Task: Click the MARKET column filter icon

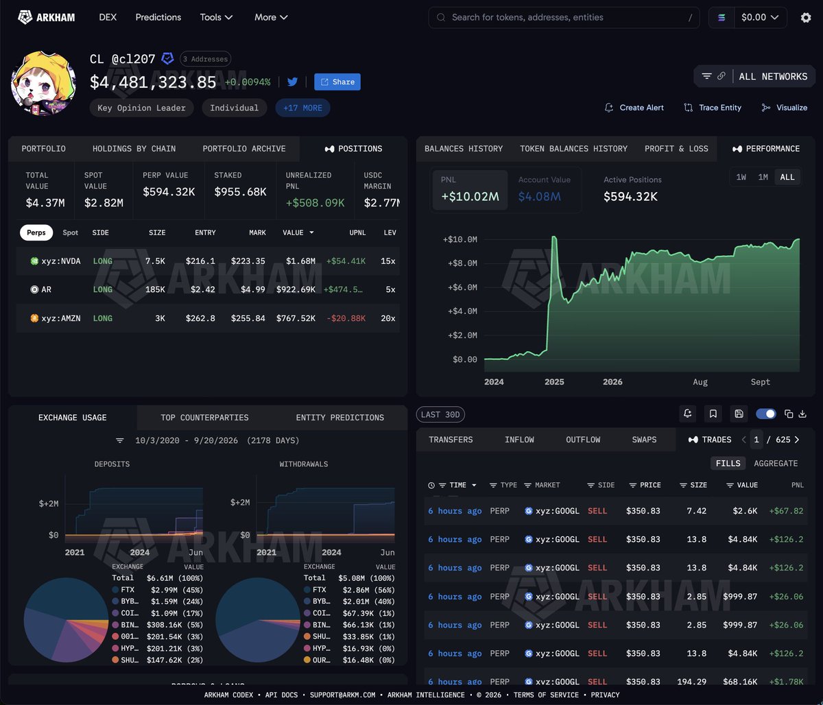Action: coord(527,485)
